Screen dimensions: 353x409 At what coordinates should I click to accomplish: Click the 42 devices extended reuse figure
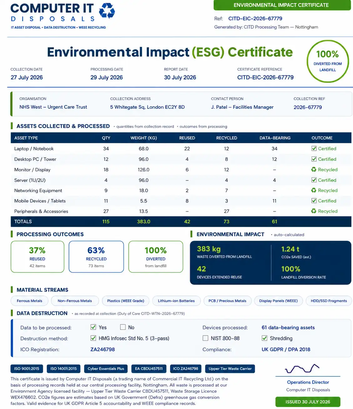point(201,269)
